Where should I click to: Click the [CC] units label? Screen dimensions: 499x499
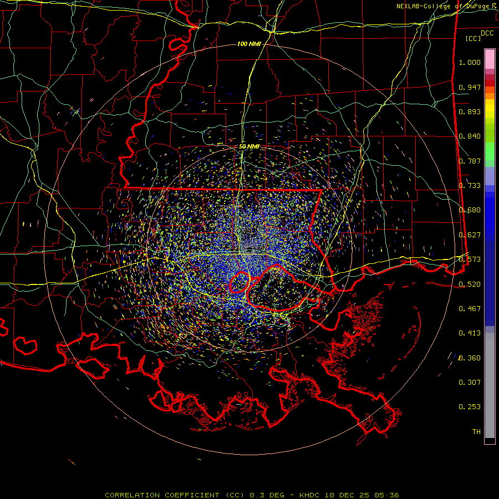pos(473,38)
